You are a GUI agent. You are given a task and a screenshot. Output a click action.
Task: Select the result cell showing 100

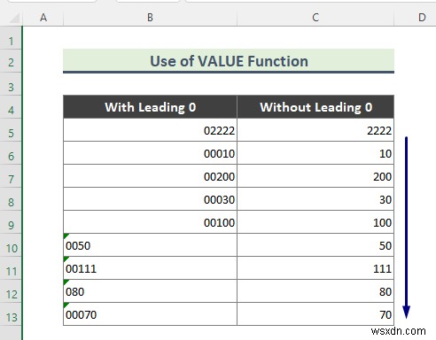315,222
